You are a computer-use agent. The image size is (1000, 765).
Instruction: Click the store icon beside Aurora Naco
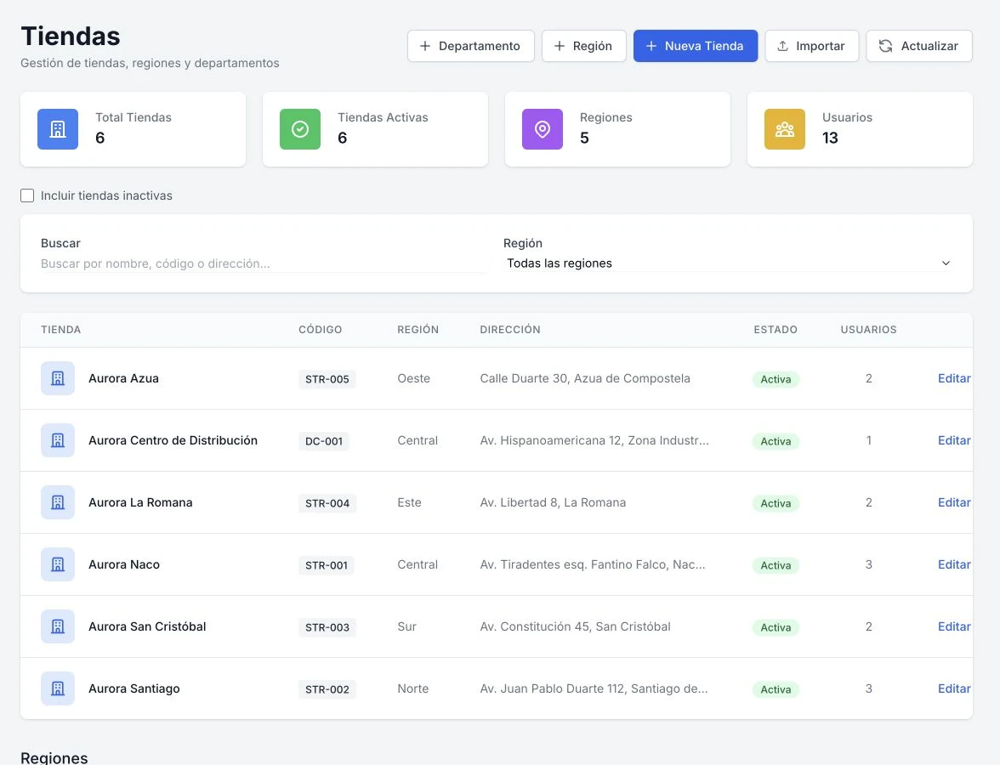(x=58, y=564)
